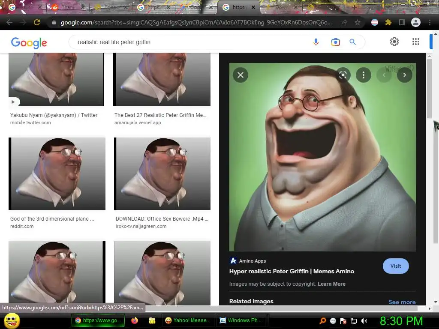Close the image preview panel
The image size is (439, 329).
coord(240,75)
